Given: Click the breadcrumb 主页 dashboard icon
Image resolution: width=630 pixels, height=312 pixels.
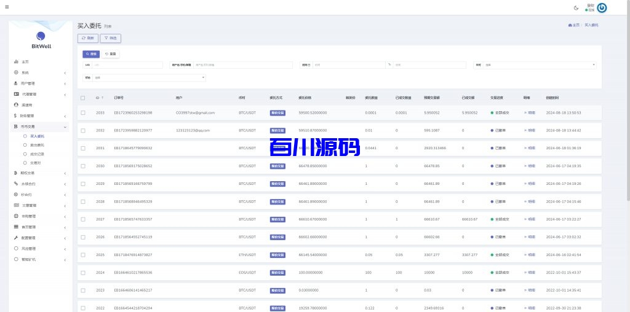Looking at the screenshot, I should pyautogui.click(x=570, y=25).
